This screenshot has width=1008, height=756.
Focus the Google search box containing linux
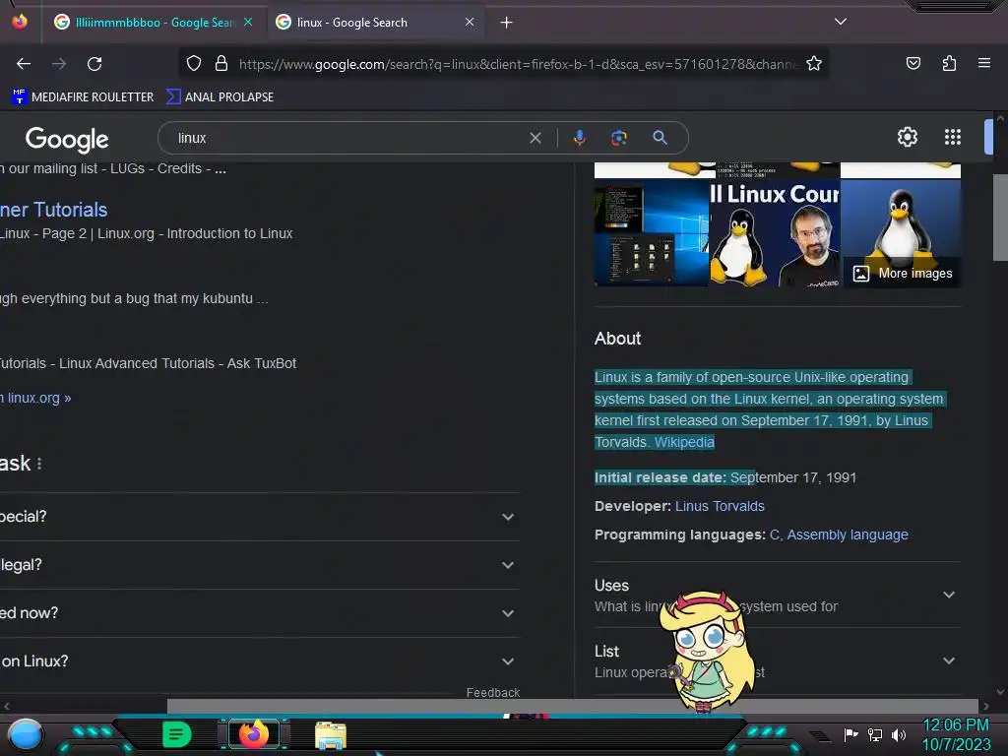347,138
